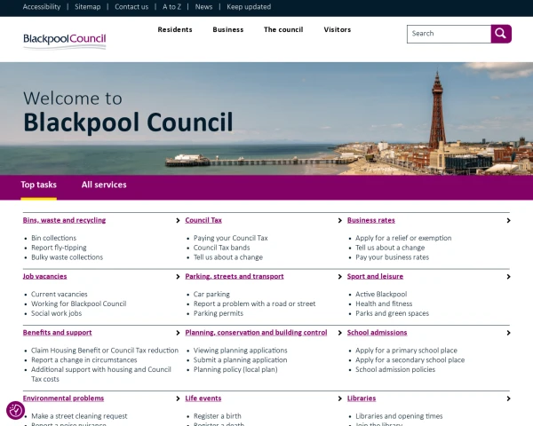
Task: Click Bin collections
Action: pos(53,238)
